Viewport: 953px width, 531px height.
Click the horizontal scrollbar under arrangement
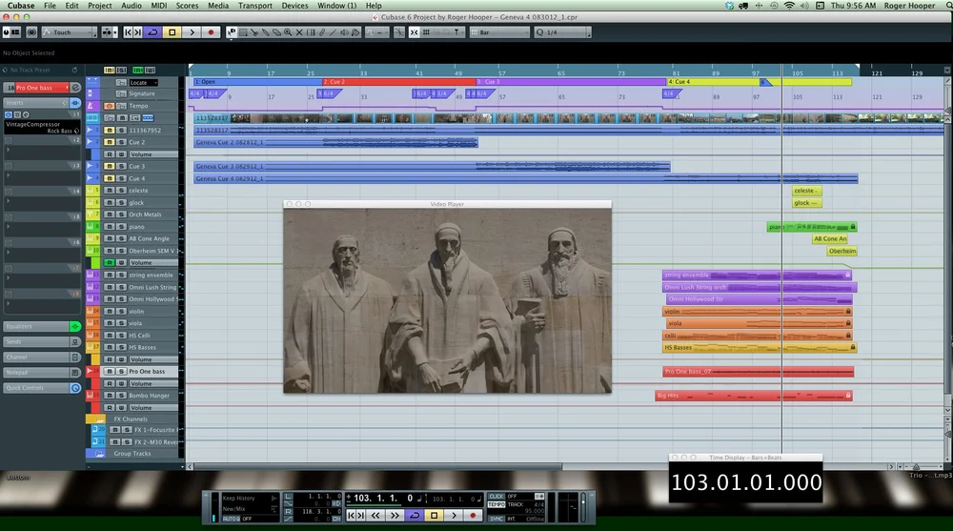378,466
